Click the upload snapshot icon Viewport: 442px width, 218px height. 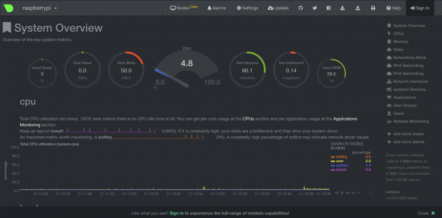point(358,8)
